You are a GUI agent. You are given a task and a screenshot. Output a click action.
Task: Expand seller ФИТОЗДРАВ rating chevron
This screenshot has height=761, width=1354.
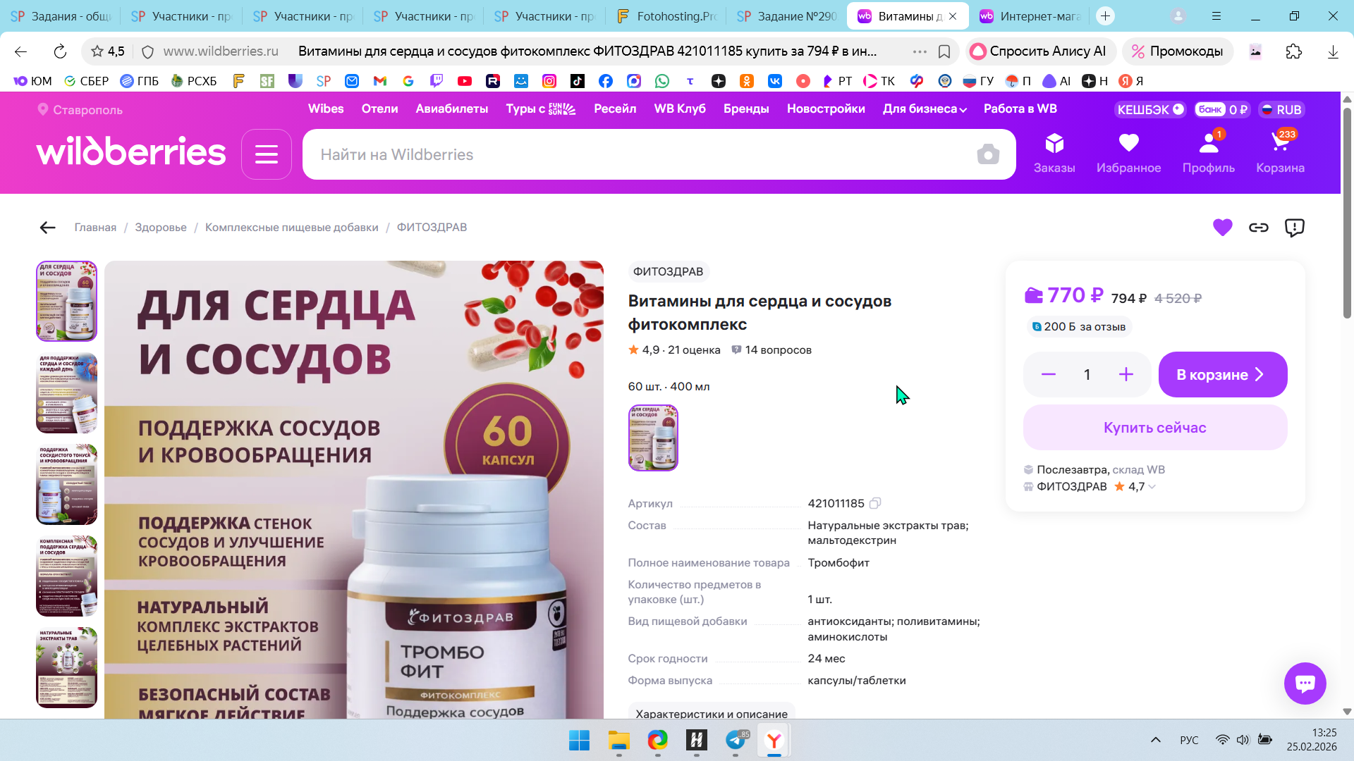click(1152, 487)
